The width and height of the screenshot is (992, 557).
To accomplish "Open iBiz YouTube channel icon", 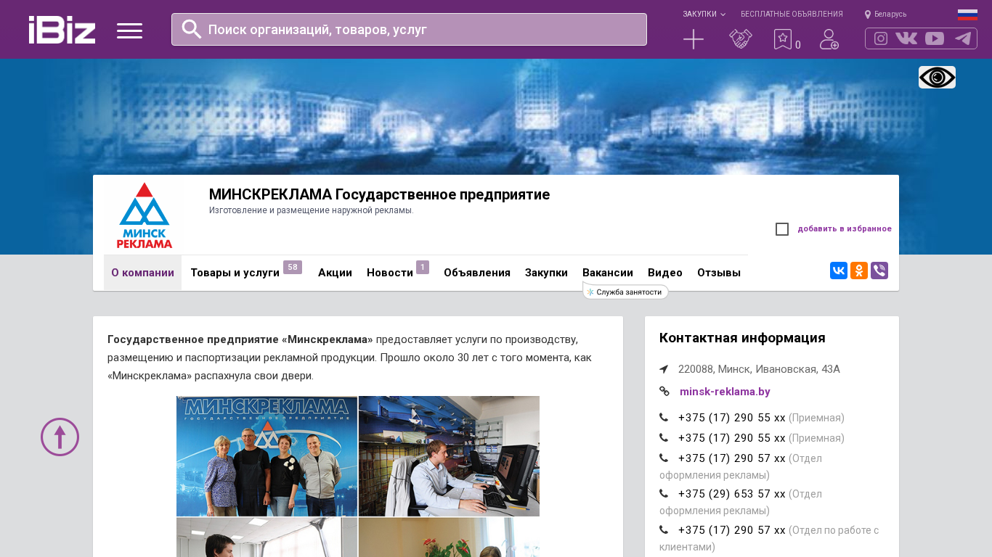I will [935, 38].
